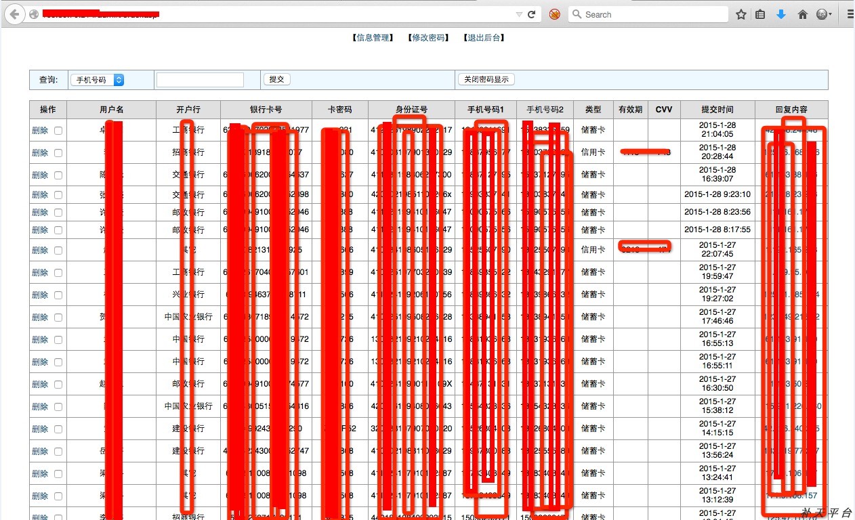The width and height of the screenshot is (855, 520).
Task: Tick the checkbox for row submitted 2015-1-28 16:39:07
Action: point(58,175)
